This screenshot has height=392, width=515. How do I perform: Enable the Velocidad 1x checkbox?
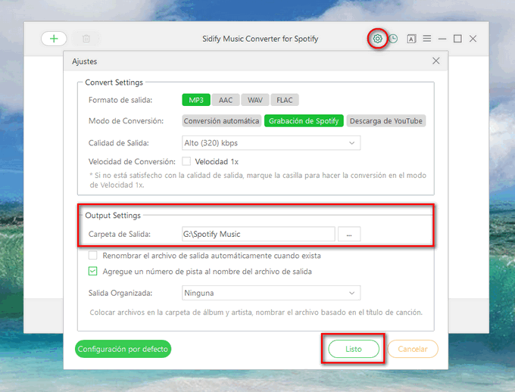point(186,161)
